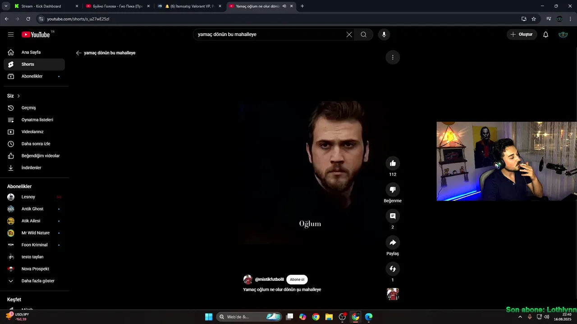This screenshot has height=324, width=577.
Task: Open the Mr Wild Nature channel
Action: (x=34, y=233)
